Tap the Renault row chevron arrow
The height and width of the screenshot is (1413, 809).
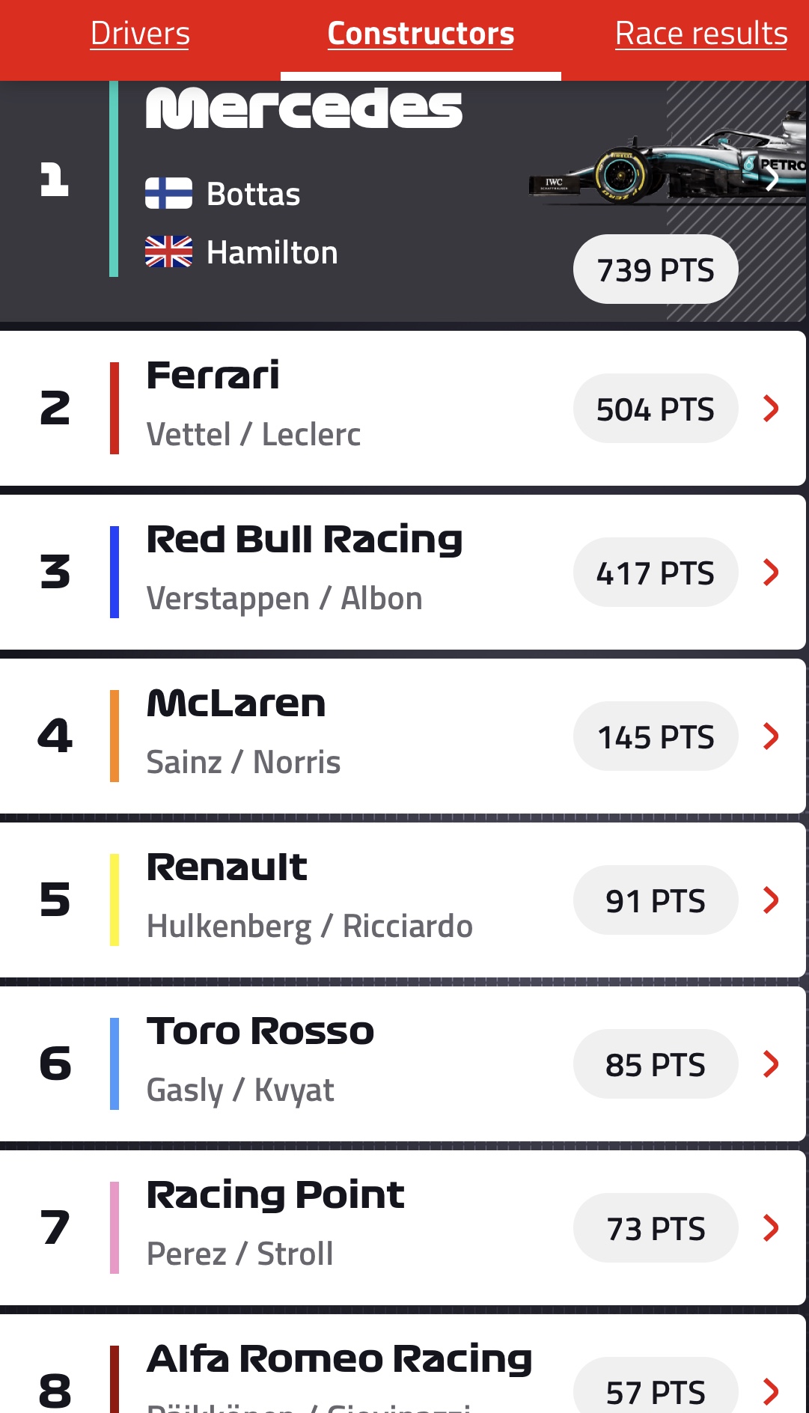(771, 900)
